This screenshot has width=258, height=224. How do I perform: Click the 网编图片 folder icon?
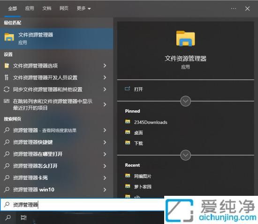tap(128, 176)
